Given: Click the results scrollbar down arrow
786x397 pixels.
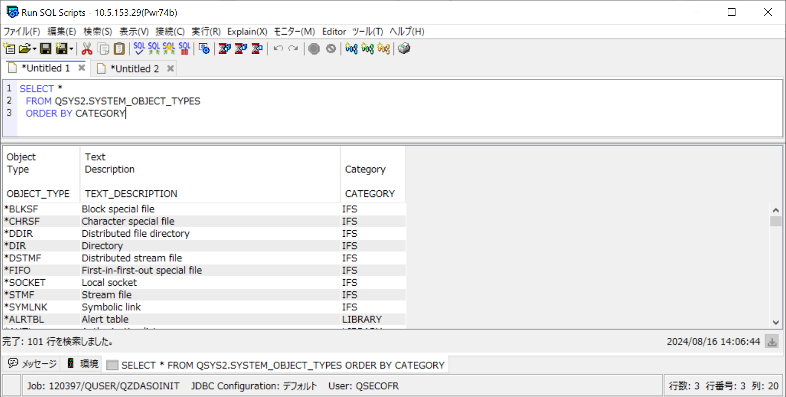Looking at the screenshot, I should coord(776,322).
